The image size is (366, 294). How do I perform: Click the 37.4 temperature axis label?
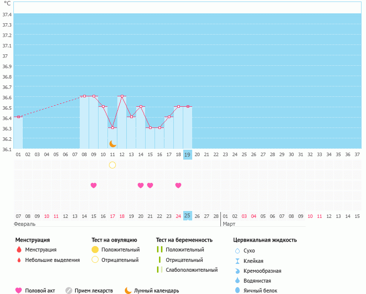(x=7, y=14)
